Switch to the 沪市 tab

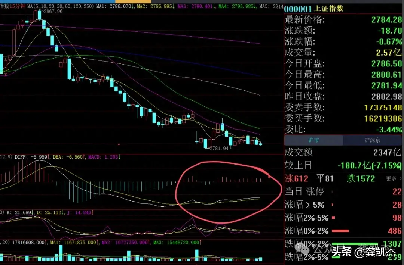313,140
